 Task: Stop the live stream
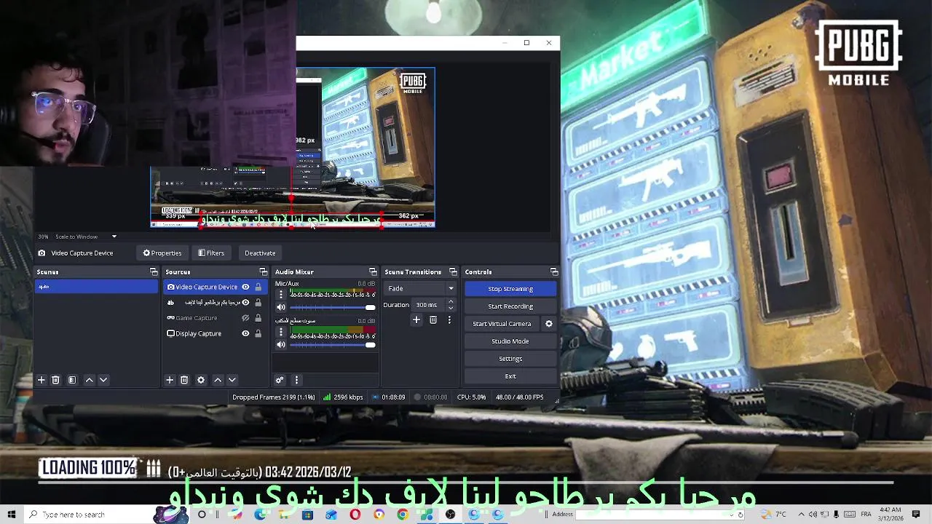tap(510, 289)
